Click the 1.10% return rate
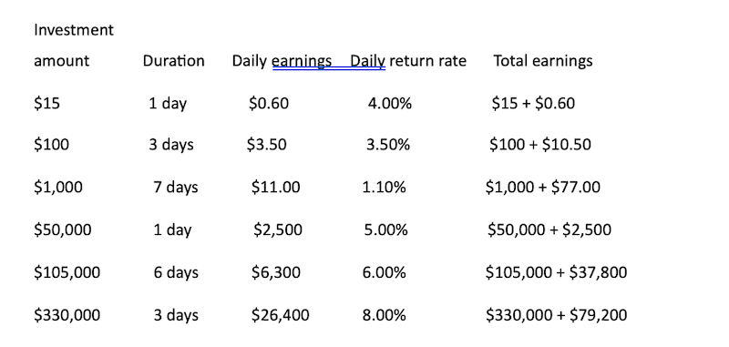Viewport: 729px width, 347px height. click(384, 188)
